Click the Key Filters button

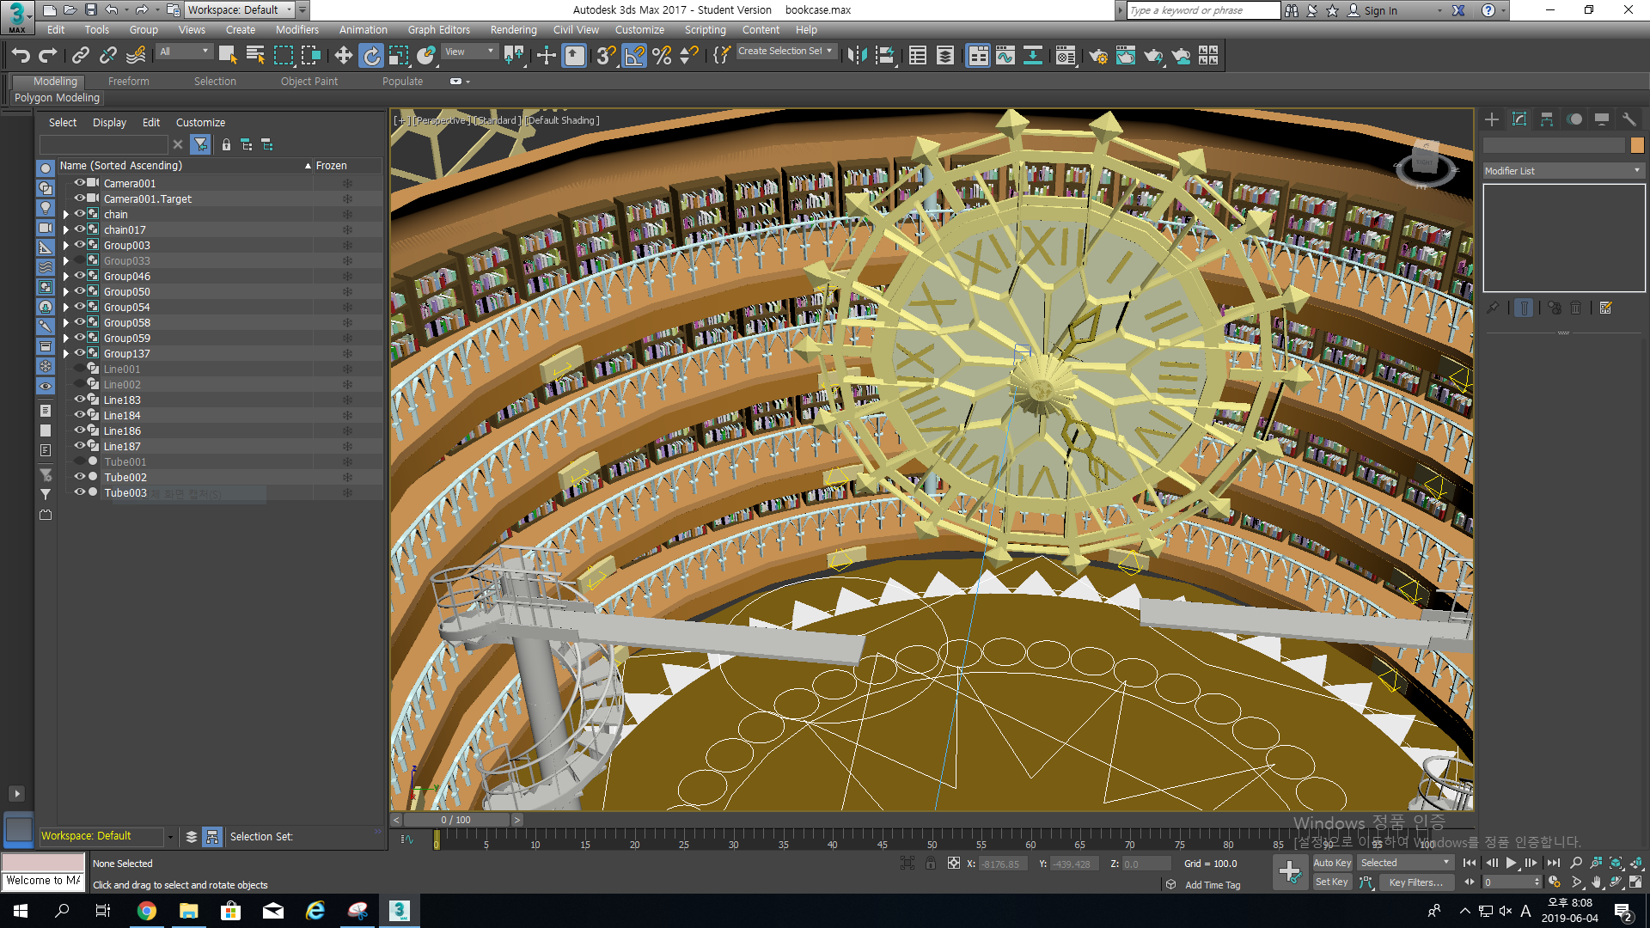click(x=1415, y=882)
